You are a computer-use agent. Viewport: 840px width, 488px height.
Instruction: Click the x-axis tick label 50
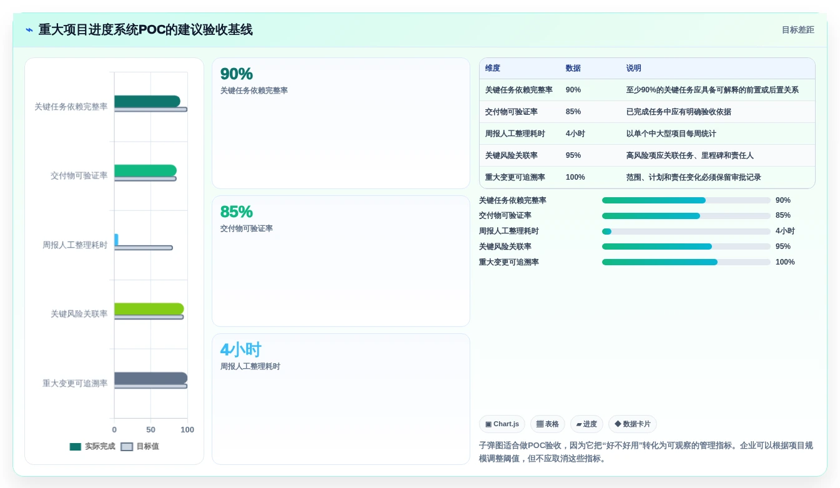(151, 430)
